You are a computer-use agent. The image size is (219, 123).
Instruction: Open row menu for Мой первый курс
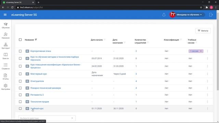[x=207, y=74]
